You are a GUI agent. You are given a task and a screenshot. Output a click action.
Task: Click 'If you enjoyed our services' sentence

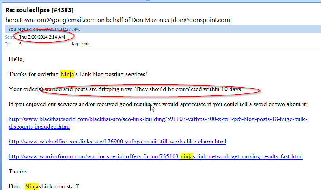pyautogui.click(x=158, y=104)
